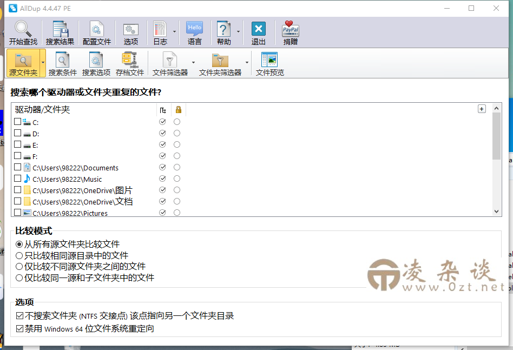This screenshot has height=350, width=513.
Task: Click the plus add folder button
Action: tap(482, 109)
